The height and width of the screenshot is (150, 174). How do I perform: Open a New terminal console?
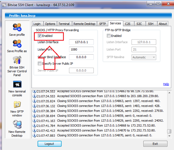click(x=17, y=84)
